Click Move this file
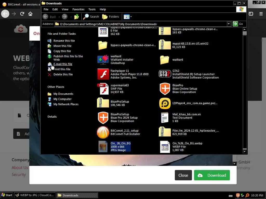Image resolution: width=266 pixels, height=199 pixels. (x=62, y=46)
